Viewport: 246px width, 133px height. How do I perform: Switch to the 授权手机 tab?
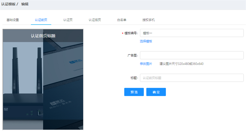point(149,20)
